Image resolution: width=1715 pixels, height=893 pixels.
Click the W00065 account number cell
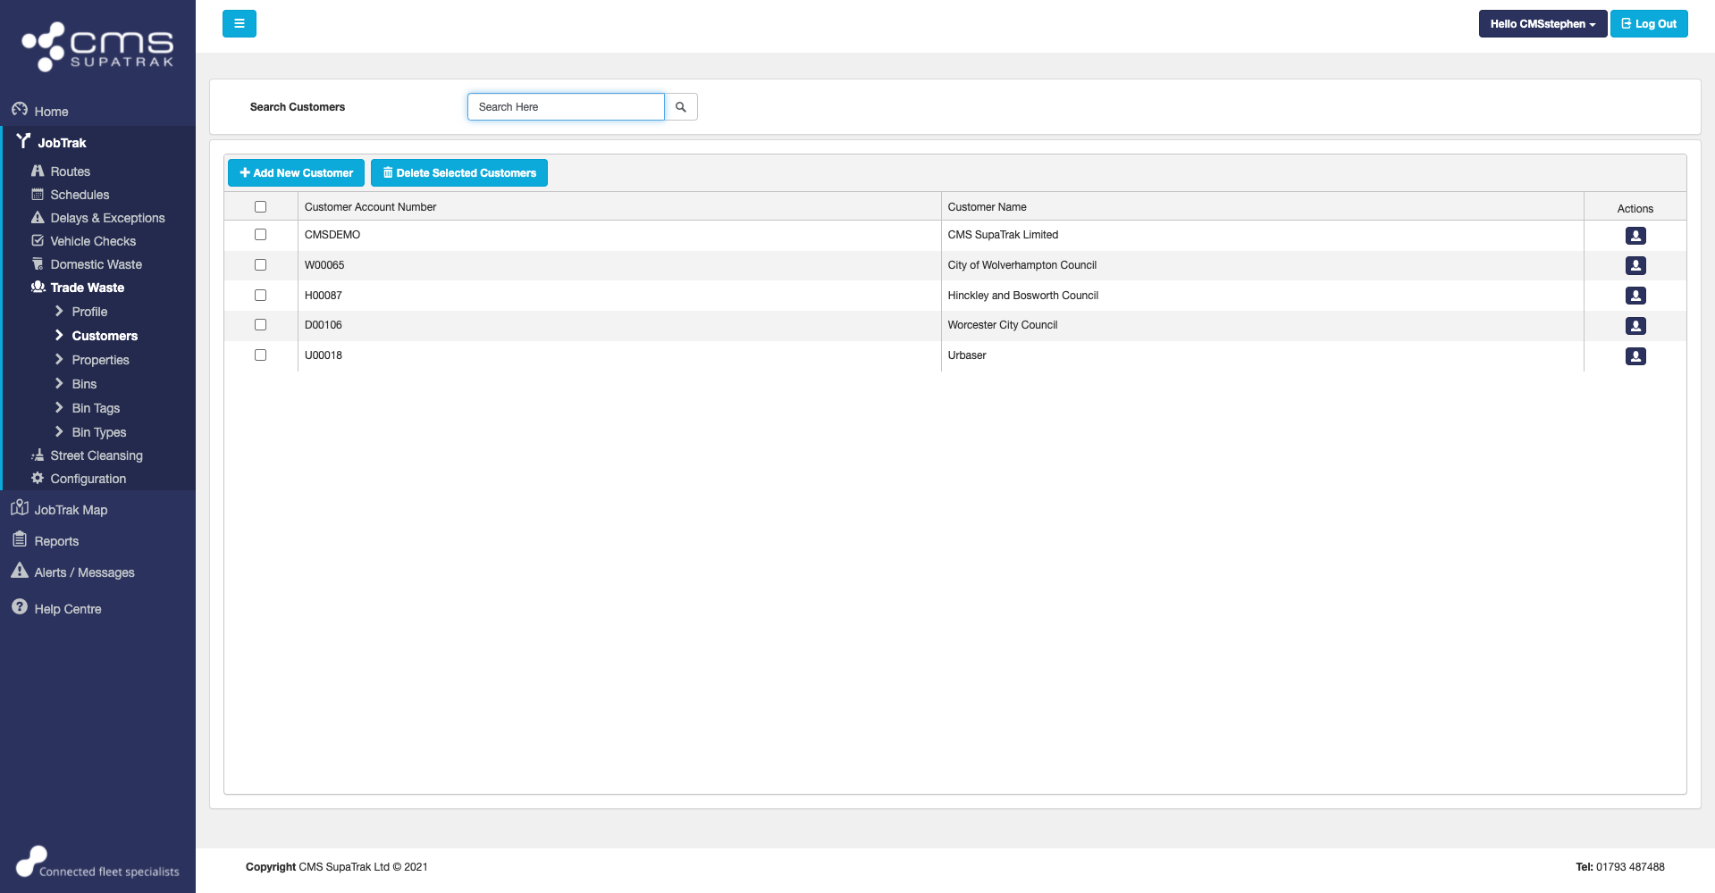(x=619, y=265)
